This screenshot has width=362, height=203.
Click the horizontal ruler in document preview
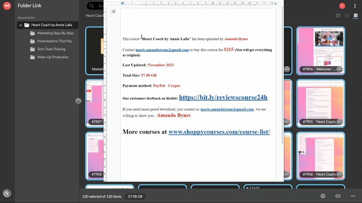pos(199,4)
